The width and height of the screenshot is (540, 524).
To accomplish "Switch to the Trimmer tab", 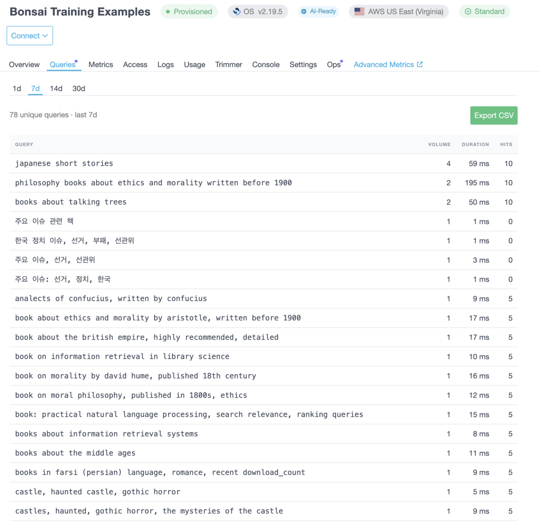I will pyautogui.click(x=228, y=64).
